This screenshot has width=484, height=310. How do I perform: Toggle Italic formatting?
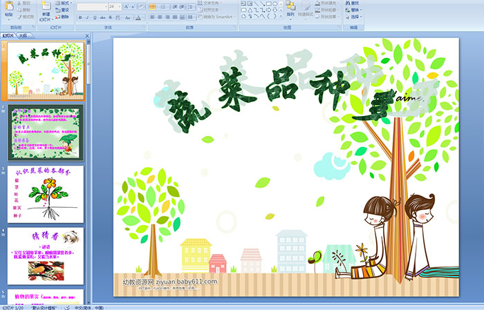87,17
